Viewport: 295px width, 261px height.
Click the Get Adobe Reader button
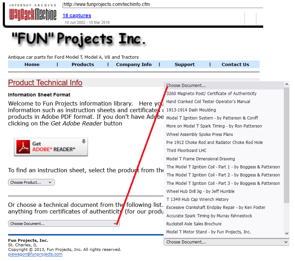[x=51, y=147]
